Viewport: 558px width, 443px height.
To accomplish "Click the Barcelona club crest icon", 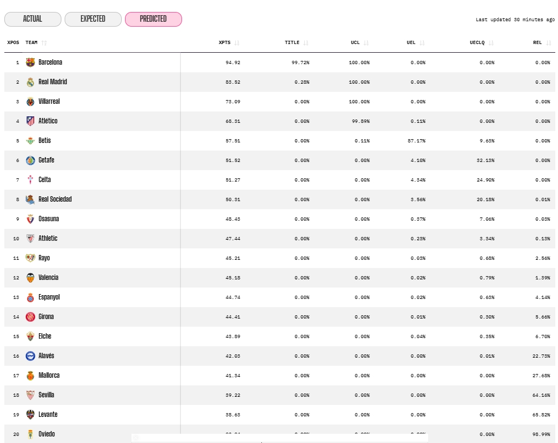I will click(30, 63).
